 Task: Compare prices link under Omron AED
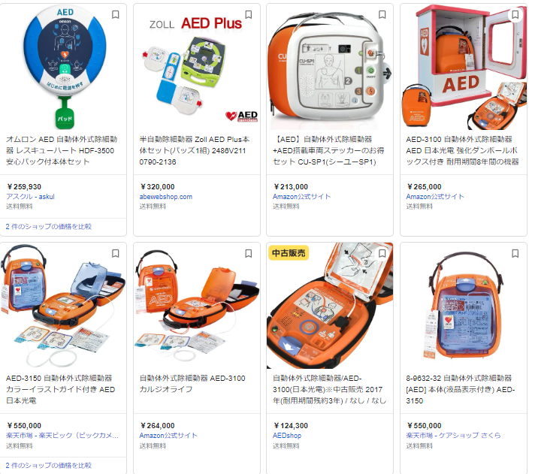48,226
